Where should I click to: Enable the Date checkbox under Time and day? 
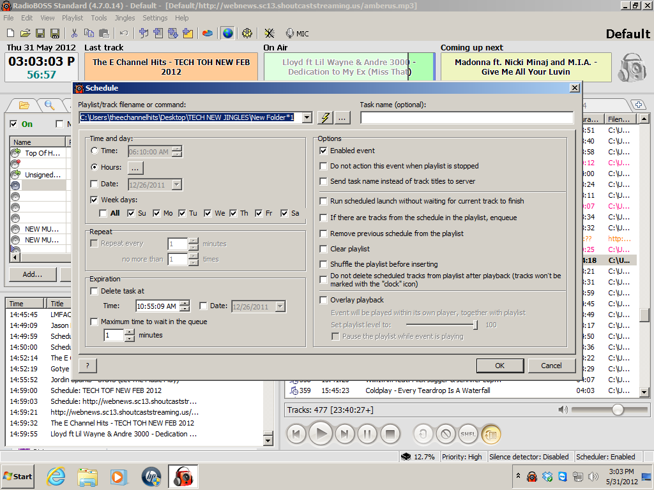(x=95, y=184)
